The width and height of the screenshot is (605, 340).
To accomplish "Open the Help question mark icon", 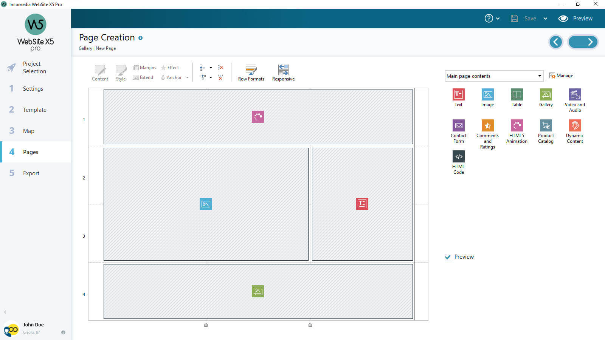I will pos(489,18).
